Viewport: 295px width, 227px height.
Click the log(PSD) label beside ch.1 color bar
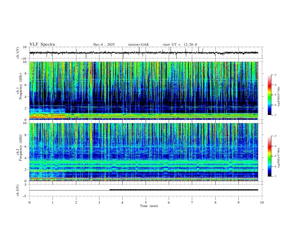279,97
